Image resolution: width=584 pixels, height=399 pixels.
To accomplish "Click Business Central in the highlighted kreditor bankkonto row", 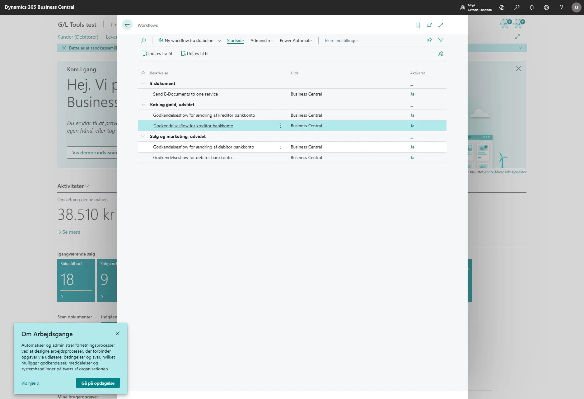I will pos(306,126).
